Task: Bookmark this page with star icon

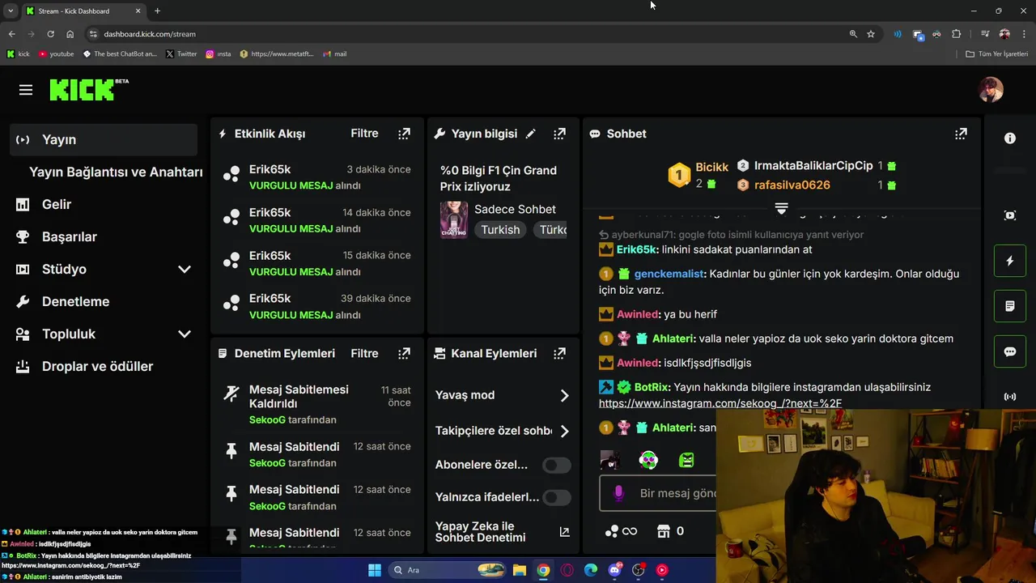Action: point(871,34)
